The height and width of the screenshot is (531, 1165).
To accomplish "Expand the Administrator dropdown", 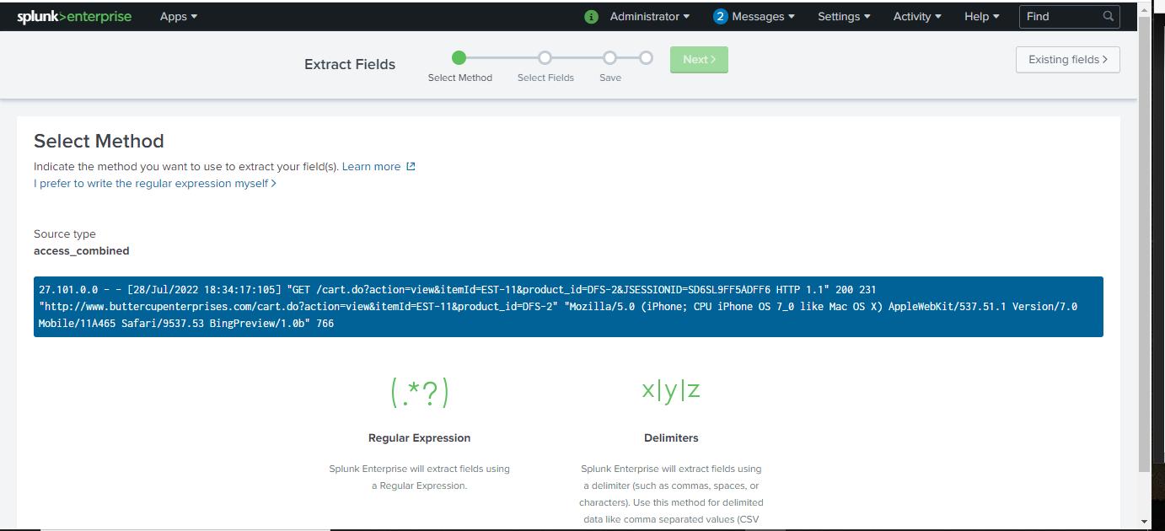I will [x=649, y=16].
